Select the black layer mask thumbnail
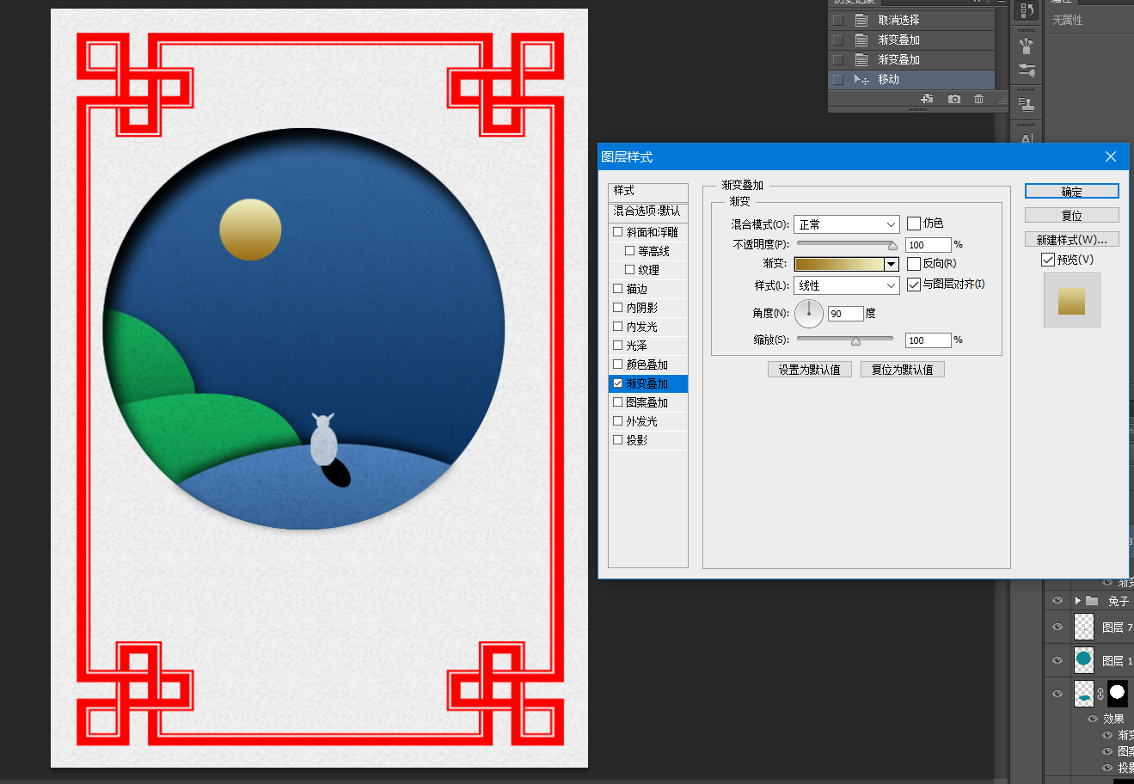Image resolution: width=1134 pixels, height=784 pixels. tap(1117, 693)
